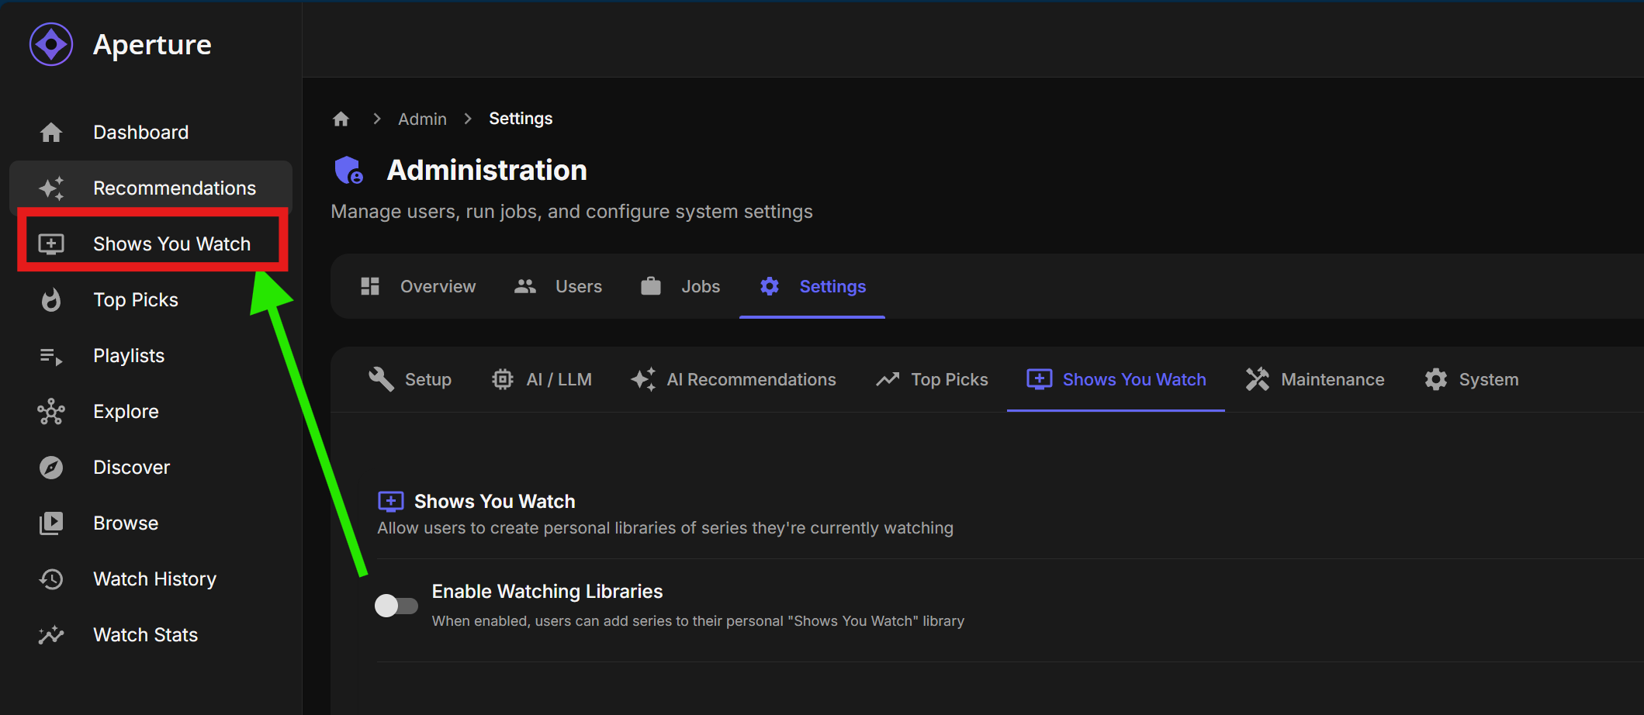This screenshot has height=715, width=1644.
Task: Select the AI / LLM settings tab
Action: click(x=542, y=379)
